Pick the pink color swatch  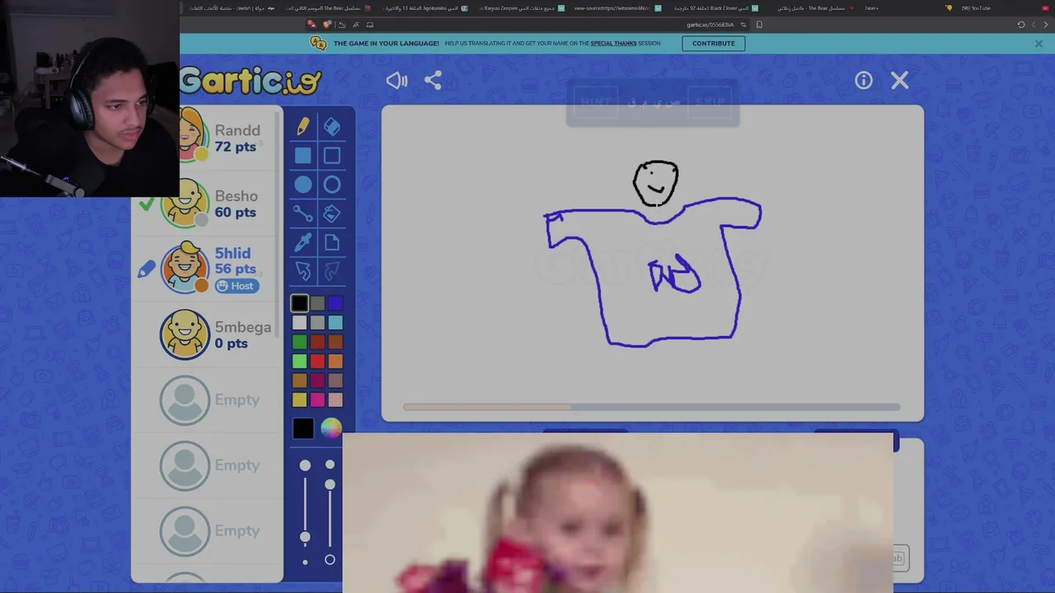[317, 399]
